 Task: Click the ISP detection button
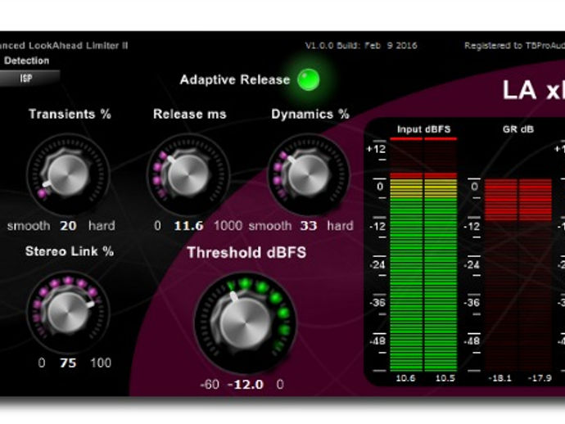point(29,79)
